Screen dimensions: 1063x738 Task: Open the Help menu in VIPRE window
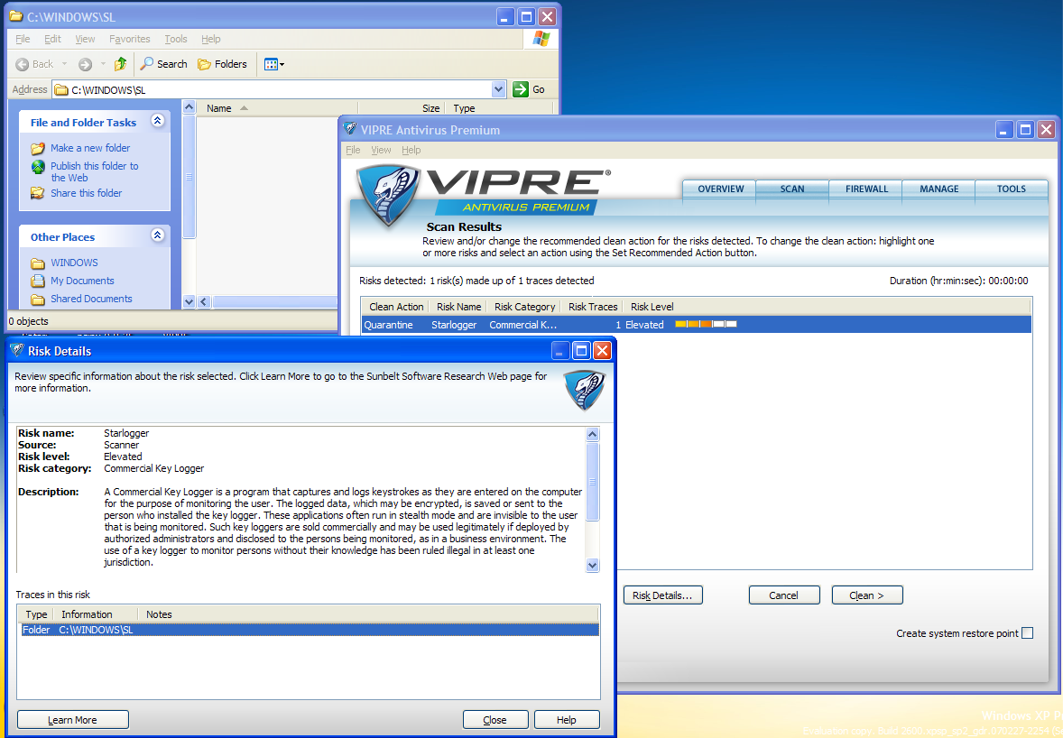point(411,150)
